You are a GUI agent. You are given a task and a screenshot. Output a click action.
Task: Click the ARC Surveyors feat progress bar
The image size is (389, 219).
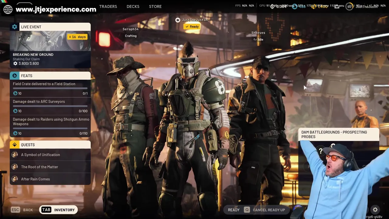click(50, 106)
